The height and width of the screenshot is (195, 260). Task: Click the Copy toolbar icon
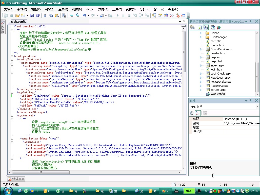(x=51, y=16)
